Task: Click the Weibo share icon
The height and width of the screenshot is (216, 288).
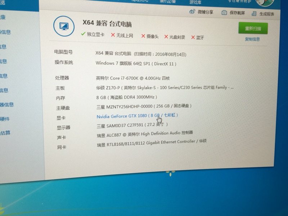Action: click(192, 12)
